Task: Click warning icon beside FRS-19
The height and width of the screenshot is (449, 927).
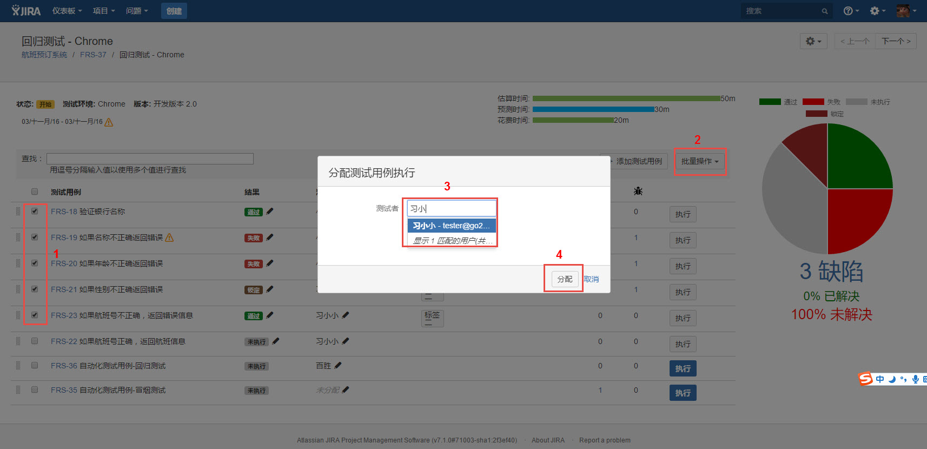Action: coord(169,237)
